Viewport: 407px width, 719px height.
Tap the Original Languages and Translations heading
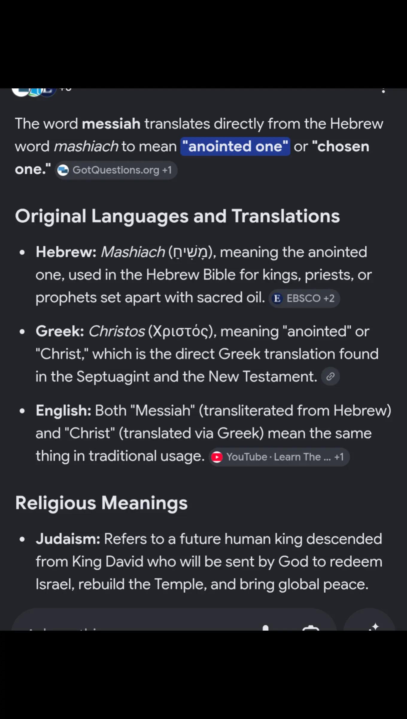click(x=177, y=216)
